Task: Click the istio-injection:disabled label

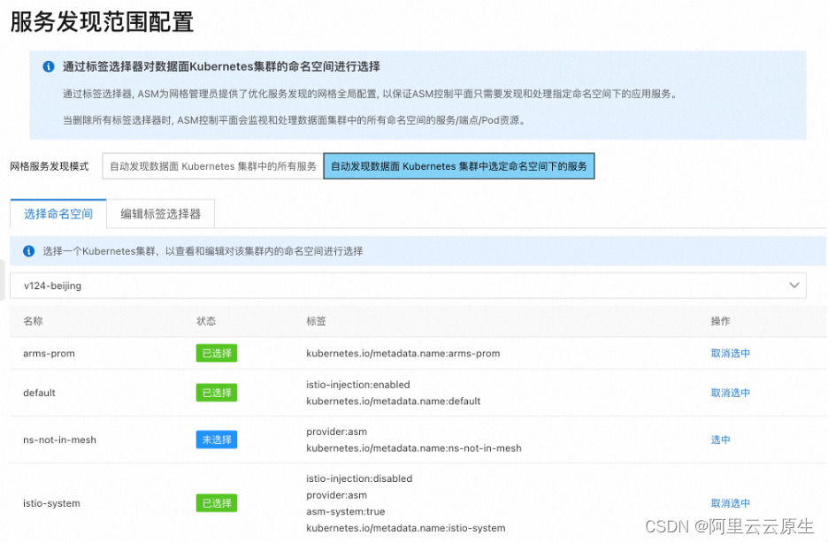Action: (x=359, y=479)
